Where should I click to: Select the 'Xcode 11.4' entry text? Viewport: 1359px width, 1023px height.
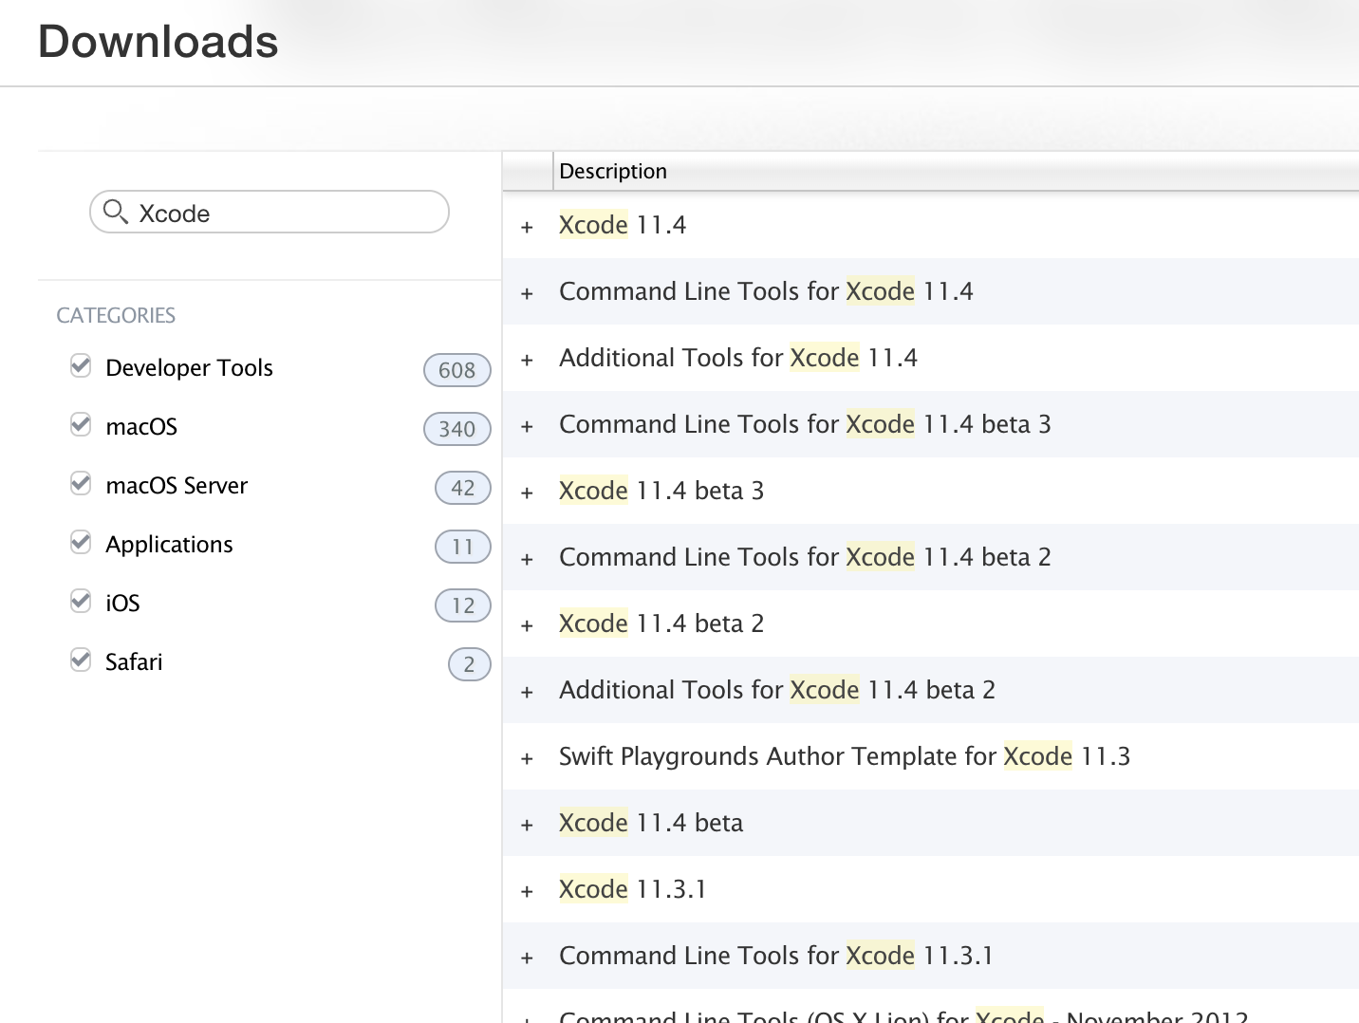tap(623, 225)
